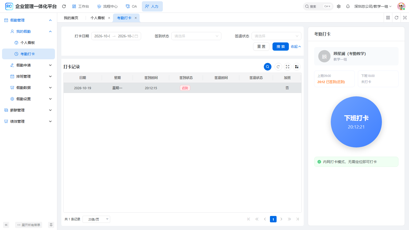Click the blue search icon in 打卡记录 toolbar
The height and width of the screenshot is (230, 409).
(x=268, y=67)
